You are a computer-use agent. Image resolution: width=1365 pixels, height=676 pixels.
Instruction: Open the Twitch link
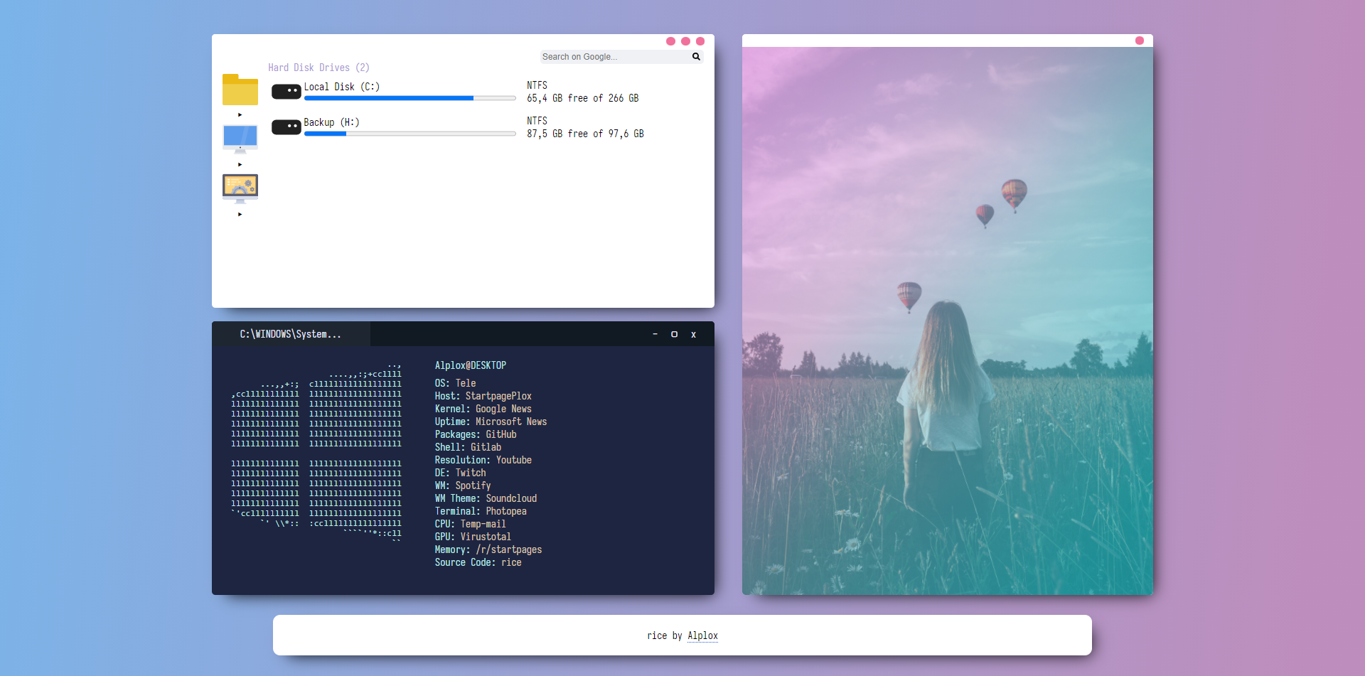coord(471,473)
